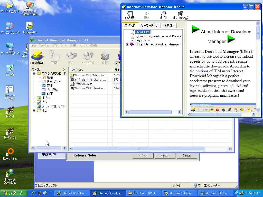Select Dynamic Segmentation and Performance topic

158,36
